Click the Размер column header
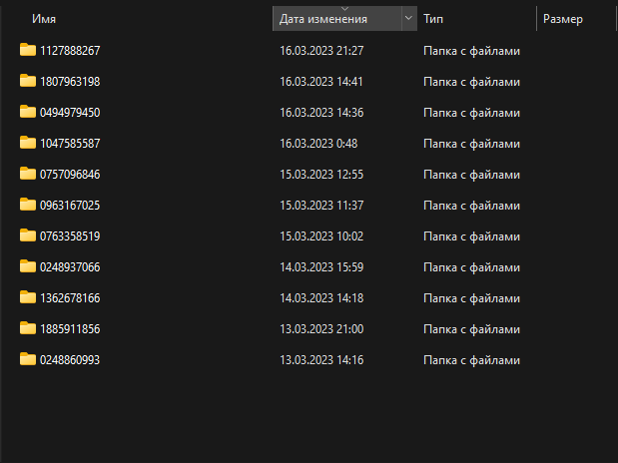 point(563,19)
